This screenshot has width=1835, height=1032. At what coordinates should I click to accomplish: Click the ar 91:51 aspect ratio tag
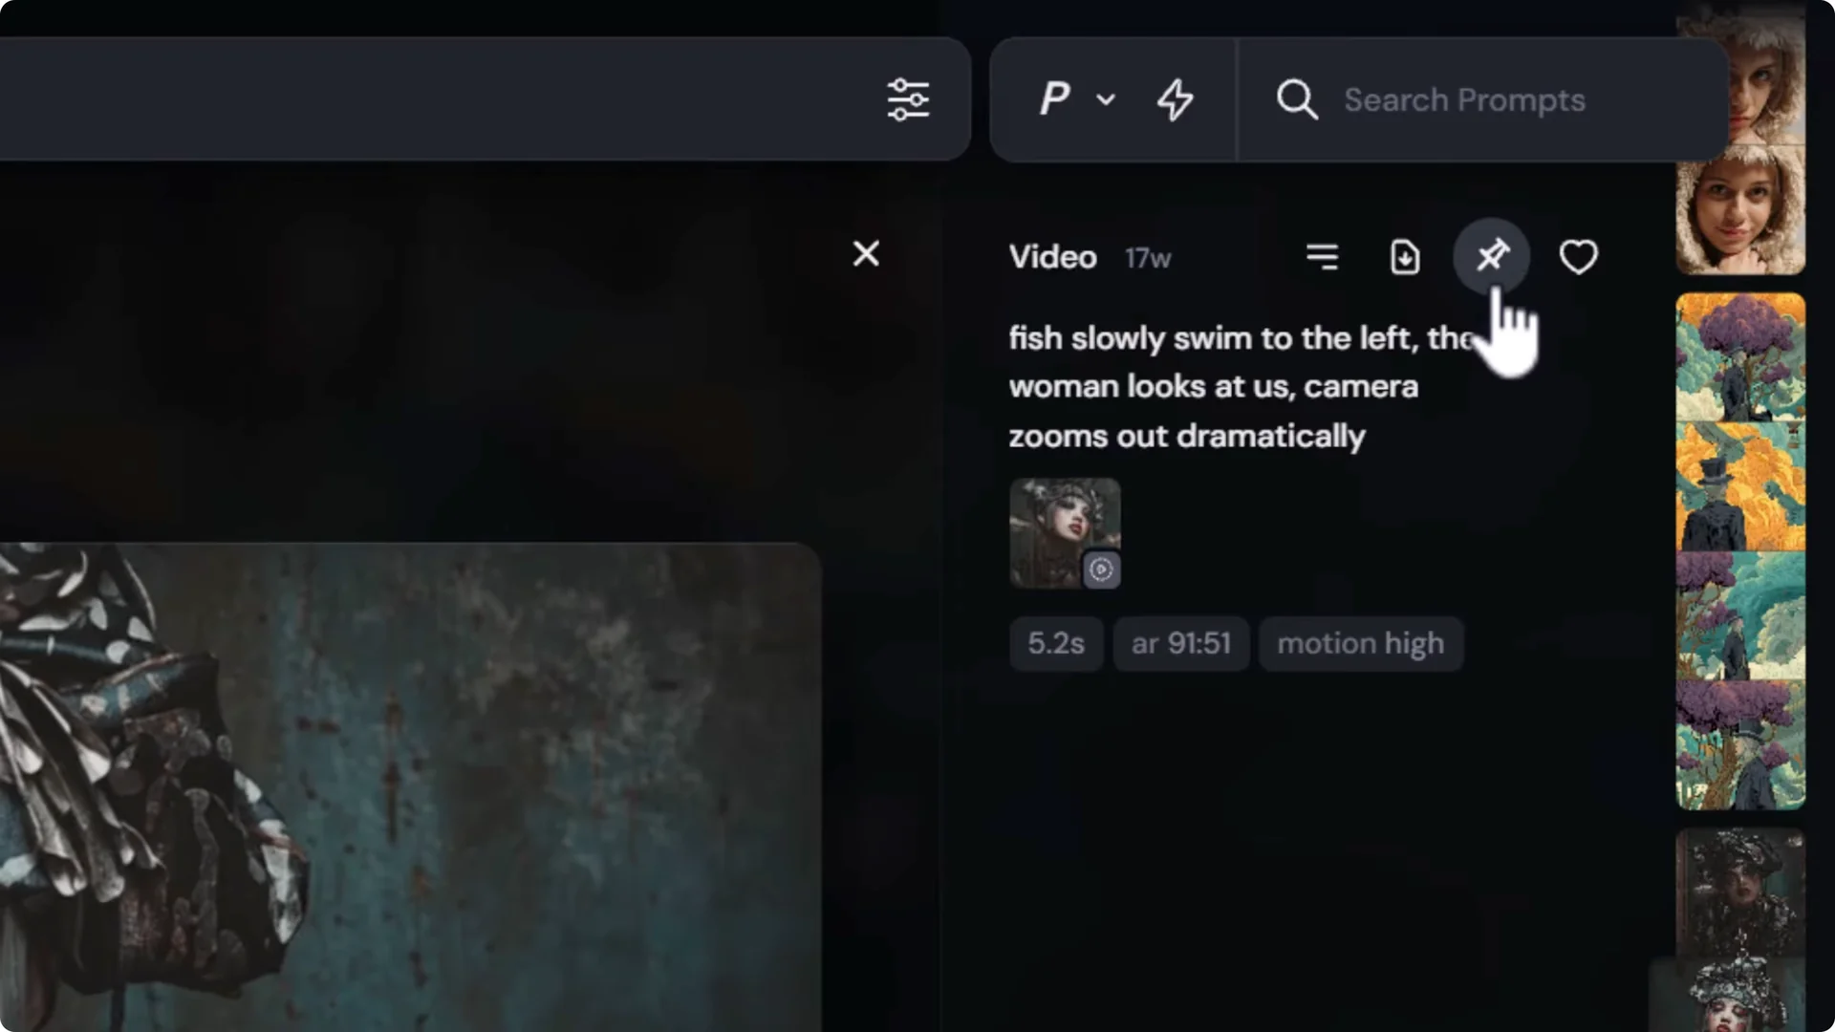(x=1181, y=643)
